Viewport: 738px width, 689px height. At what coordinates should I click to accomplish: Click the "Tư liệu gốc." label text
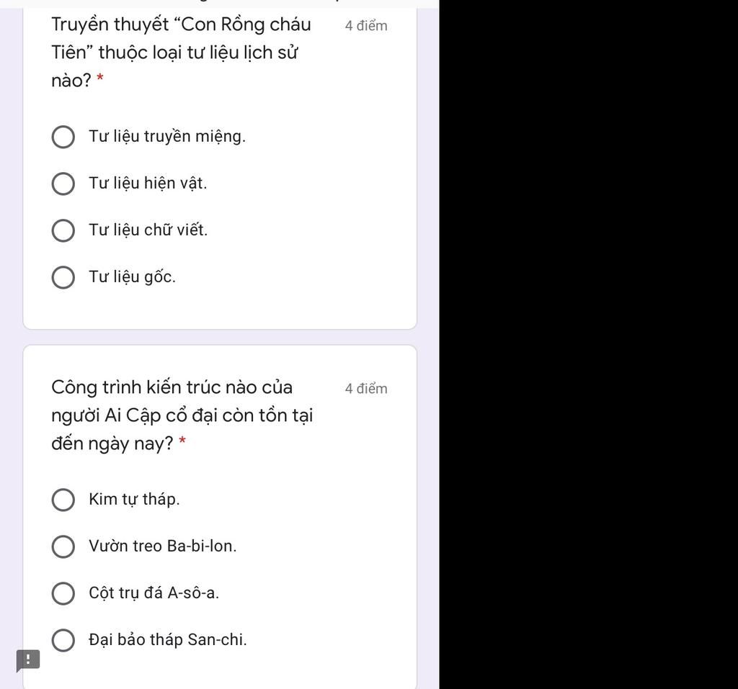[133, 277]
